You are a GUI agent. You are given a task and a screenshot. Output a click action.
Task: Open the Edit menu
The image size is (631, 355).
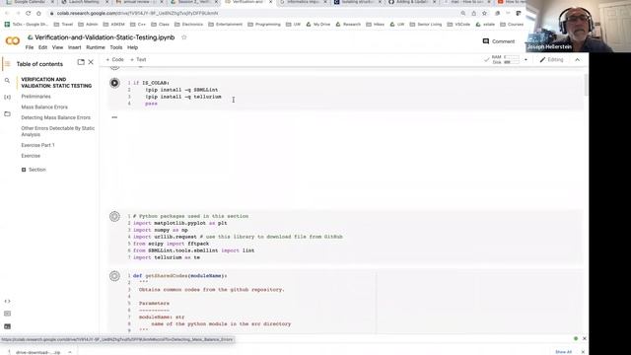42,47
